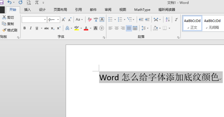Click the font name input box

pos(33,20)
